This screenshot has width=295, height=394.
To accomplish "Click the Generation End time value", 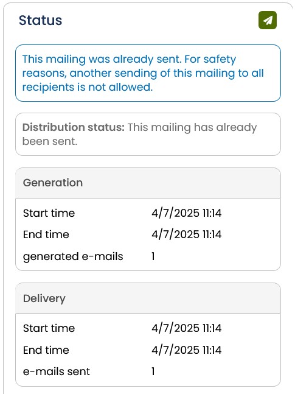I will click(x=186, y=234).
